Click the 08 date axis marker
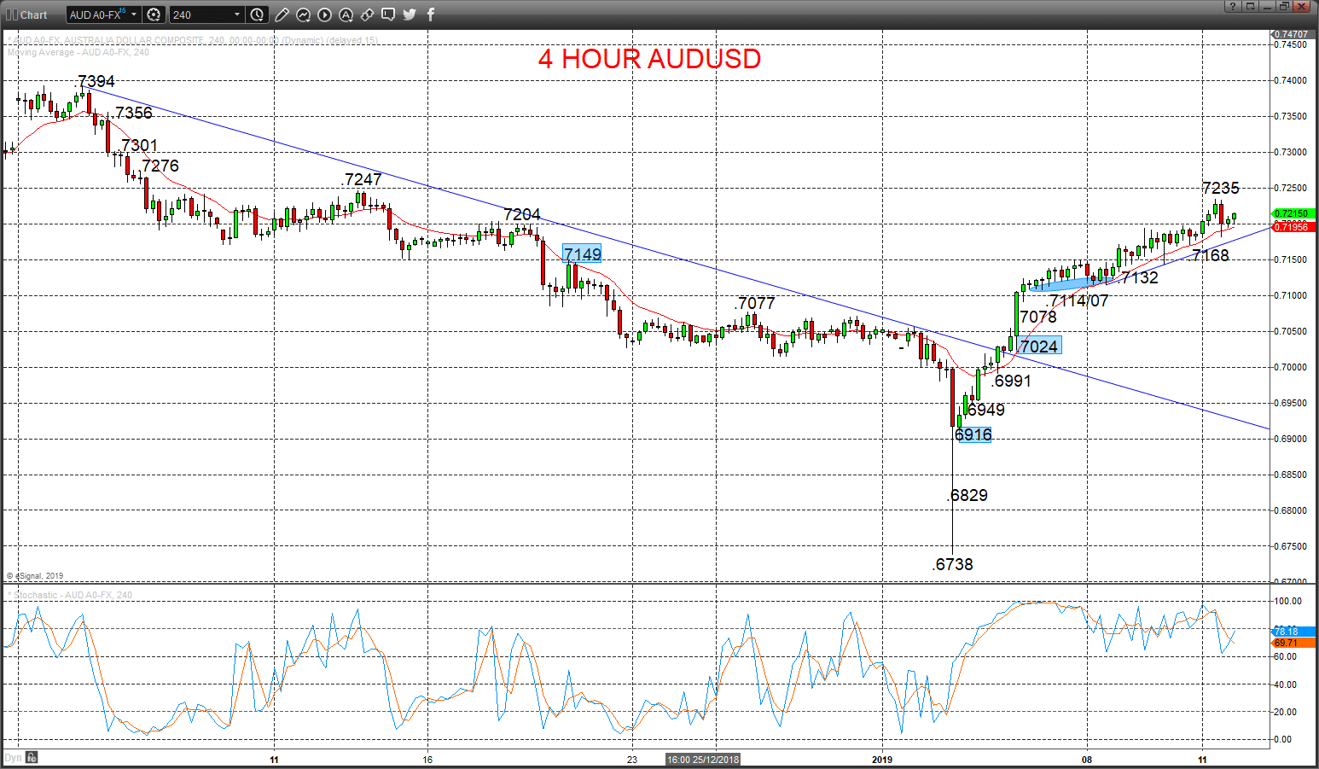Image resolution: width=1319 pixels, height=769 pixels. pyautogui.click(x=1087, y=760)
